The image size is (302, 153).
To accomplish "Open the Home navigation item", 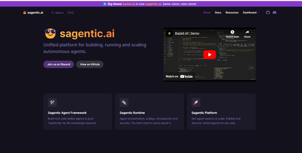I will (207, 12).
